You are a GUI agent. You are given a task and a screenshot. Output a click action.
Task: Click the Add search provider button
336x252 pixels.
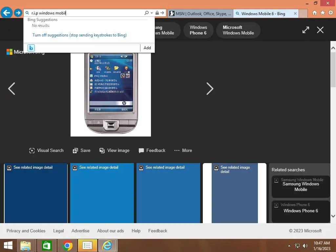point(147,48)
